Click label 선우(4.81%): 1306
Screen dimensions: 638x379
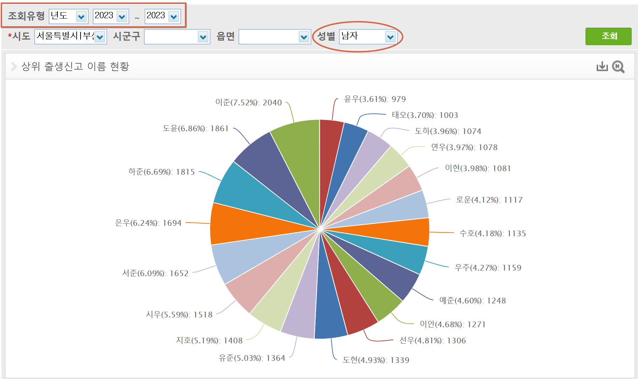[x=433, y=341]
